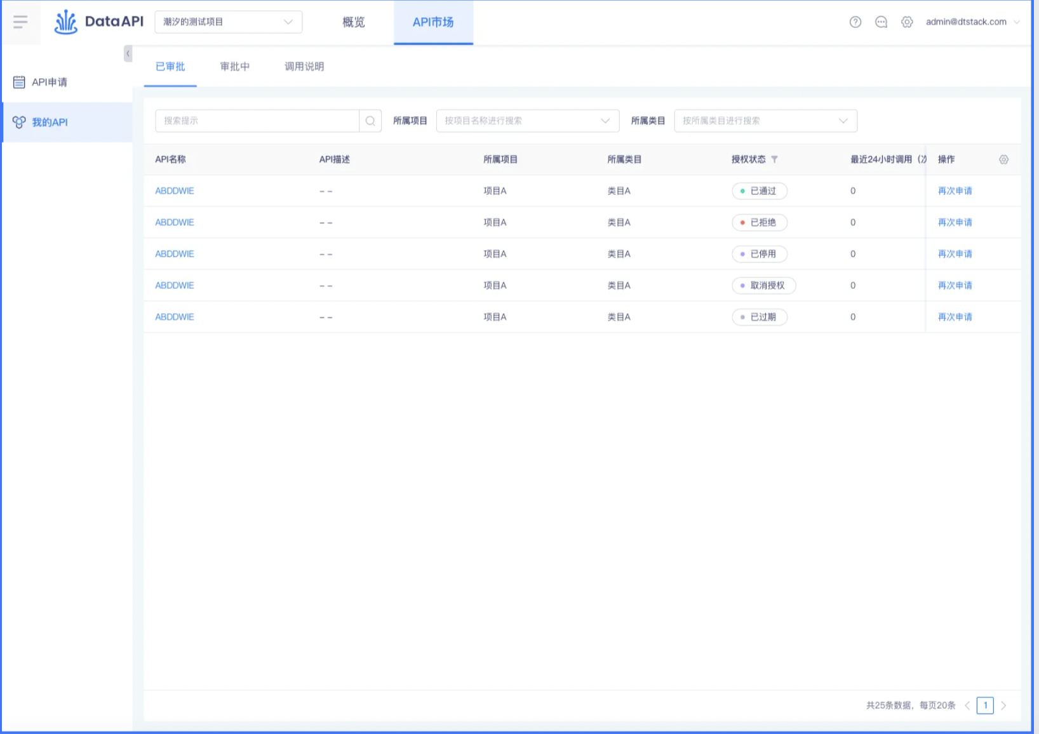Click the 已拒绝 status tag
Viewport: 1039px width, 734px height.
point(760,223)
